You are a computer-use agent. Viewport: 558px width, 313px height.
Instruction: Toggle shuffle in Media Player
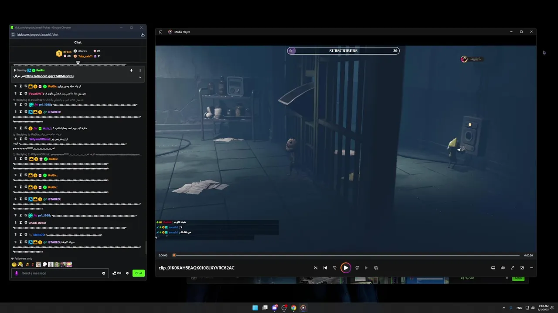316,268
